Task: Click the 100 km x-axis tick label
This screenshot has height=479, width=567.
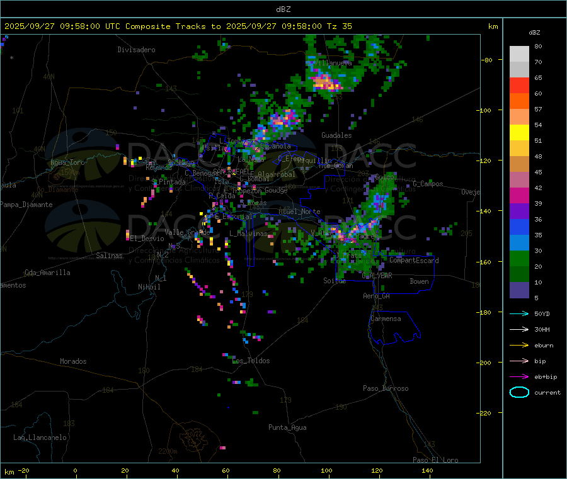Action: (x=326, y=470)
